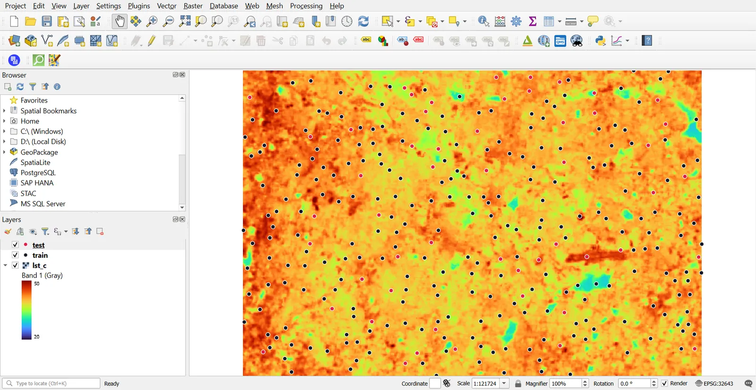Toggle the Render checkbox
This screenshot has width=756, height=390.
[665, 383]
